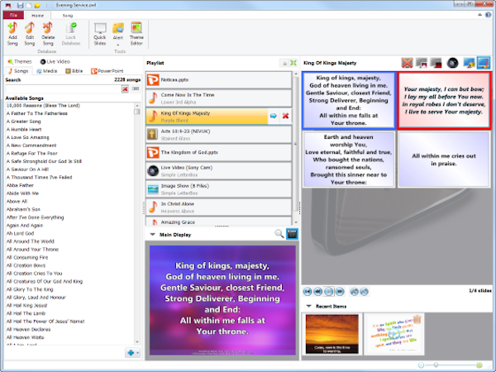
Task: Open the colorful Spirit text recent item
Action: [x=393, y=334]
